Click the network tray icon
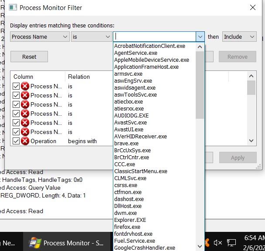 (x=231, y=243)
